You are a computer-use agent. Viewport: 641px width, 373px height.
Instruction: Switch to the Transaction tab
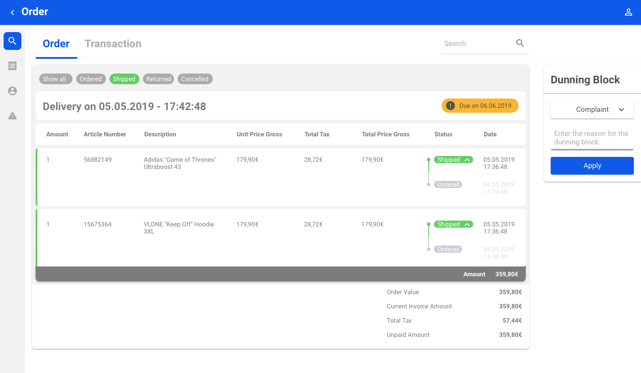click(113, 44)
